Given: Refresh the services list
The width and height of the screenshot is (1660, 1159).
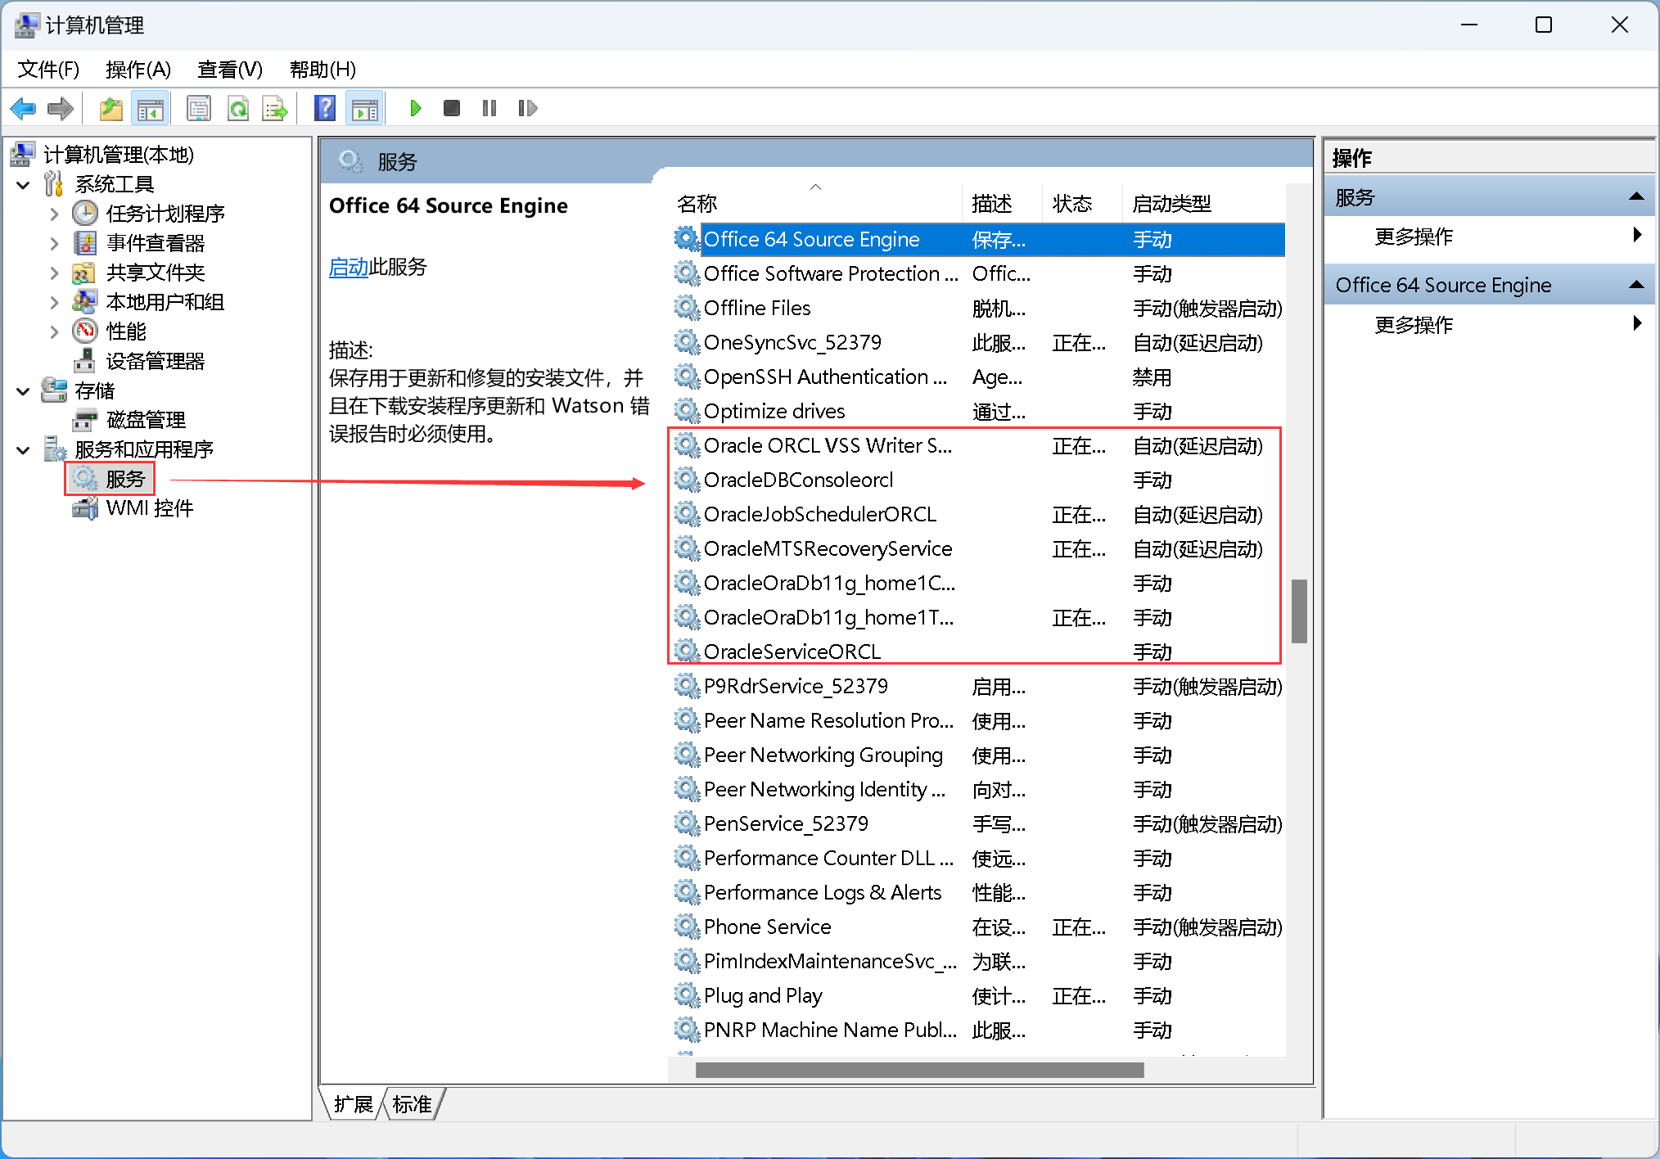Looking at the screenshot, I should [238, 108].
